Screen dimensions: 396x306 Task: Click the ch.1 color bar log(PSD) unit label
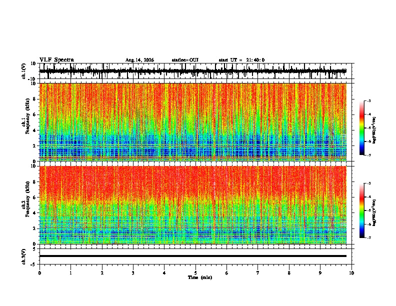374,130
